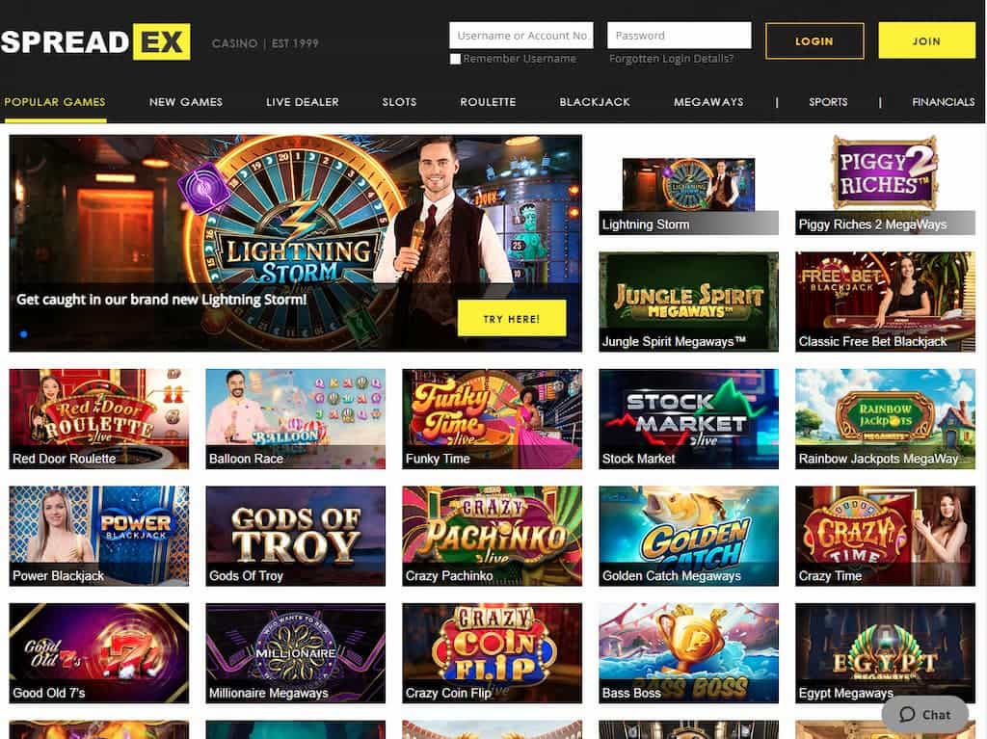Switch to the Live Dealer tab
The image size is (987, 739).
pos(302,102)
